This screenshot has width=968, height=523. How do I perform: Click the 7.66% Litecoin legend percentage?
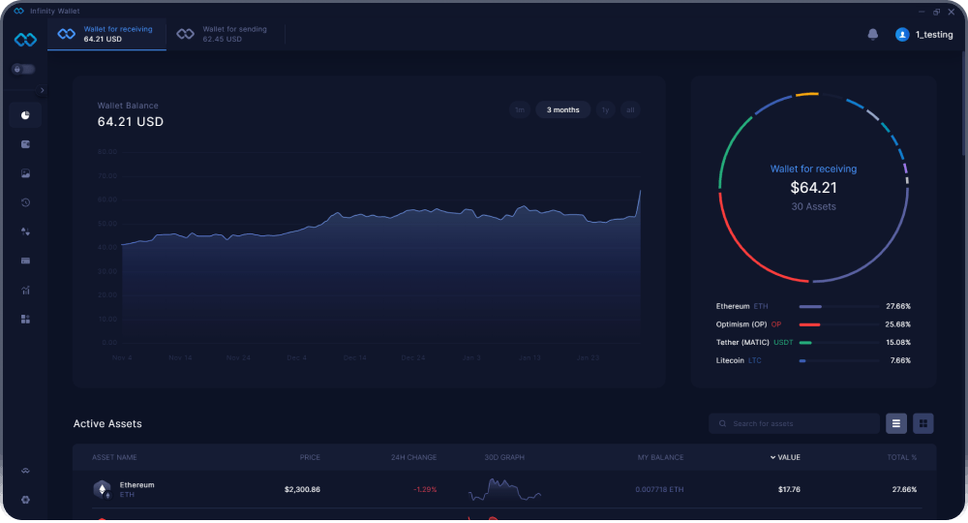900,360
